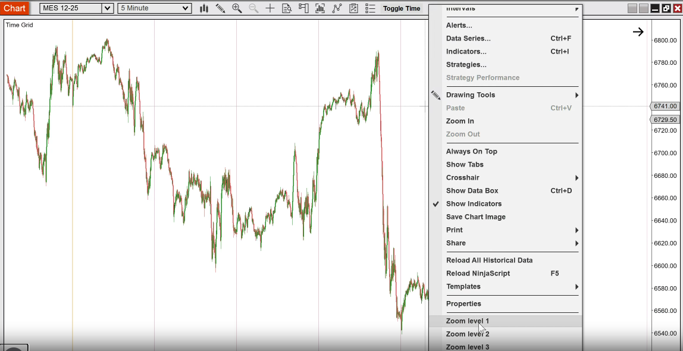683x351 pixels.
Task: Choose Data Series... in the context menu
Action: point(505,38)
